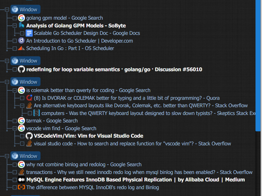
Task: Open the transactions innodb redo log Stack Overflow tab
Action: [x=139, y=172]
